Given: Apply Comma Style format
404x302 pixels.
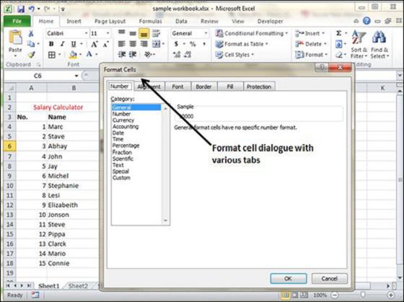Looking at the screenshot, I should tap(204, 44).
